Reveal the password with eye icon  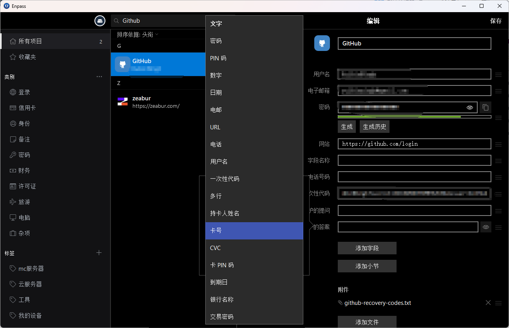click(x=470, y=107)
